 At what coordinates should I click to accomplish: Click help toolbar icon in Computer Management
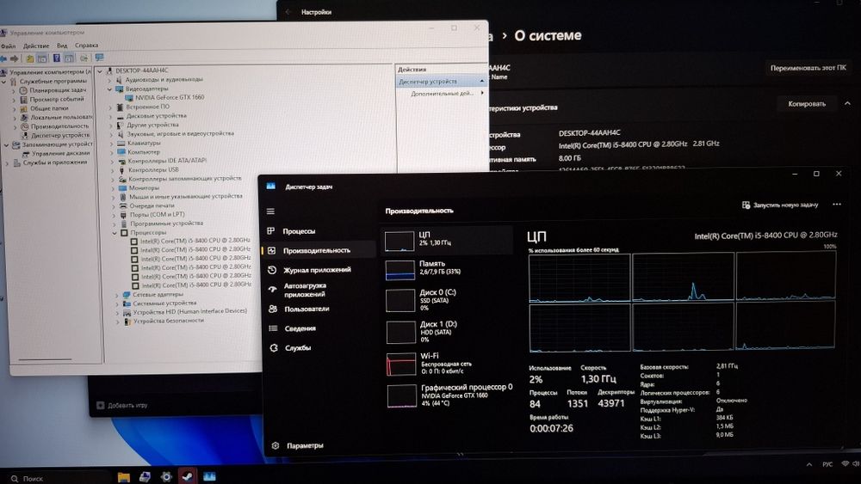[57, 58]
